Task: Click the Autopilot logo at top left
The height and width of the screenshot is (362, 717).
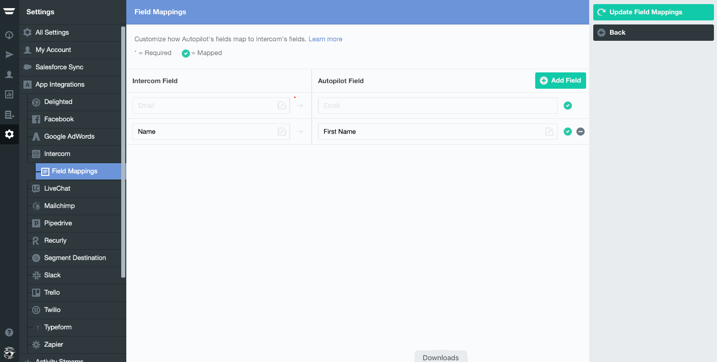Action: (x=9, y=11)
